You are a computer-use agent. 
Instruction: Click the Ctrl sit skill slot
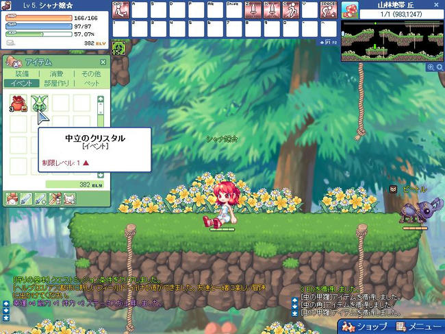(120, 10)
